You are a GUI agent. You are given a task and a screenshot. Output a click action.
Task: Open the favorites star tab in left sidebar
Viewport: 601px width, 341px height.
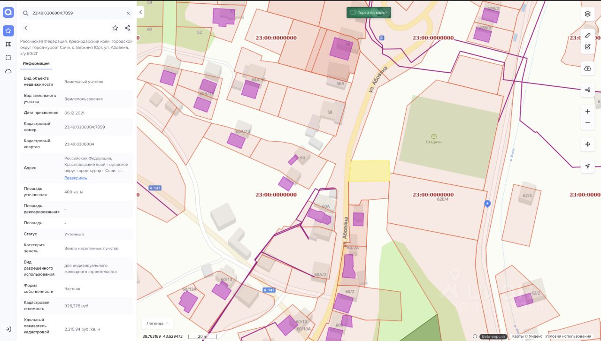(8, 30)
